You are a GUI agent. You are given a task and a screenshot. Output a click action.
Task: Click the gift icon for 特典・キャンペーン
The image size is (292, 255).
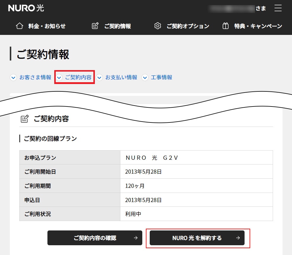(225, 26)
